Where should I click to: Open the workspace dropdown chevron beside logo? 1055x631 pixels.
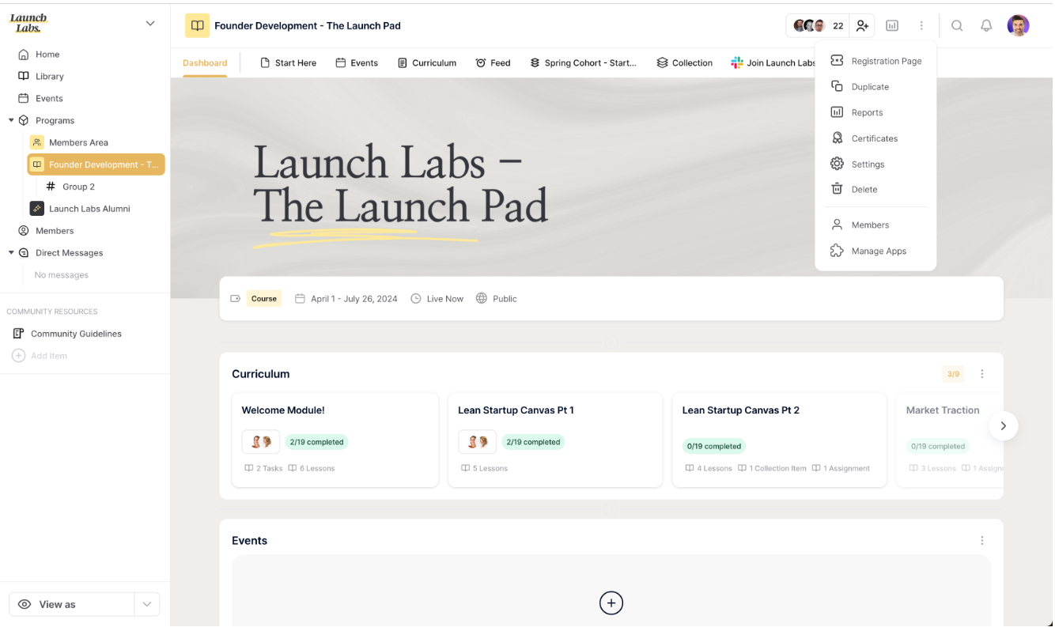(150, 24)
